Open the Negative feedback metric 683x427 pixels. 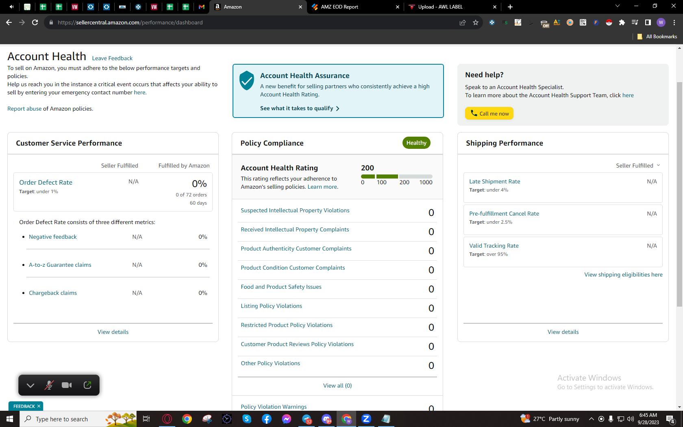point(53,237)
